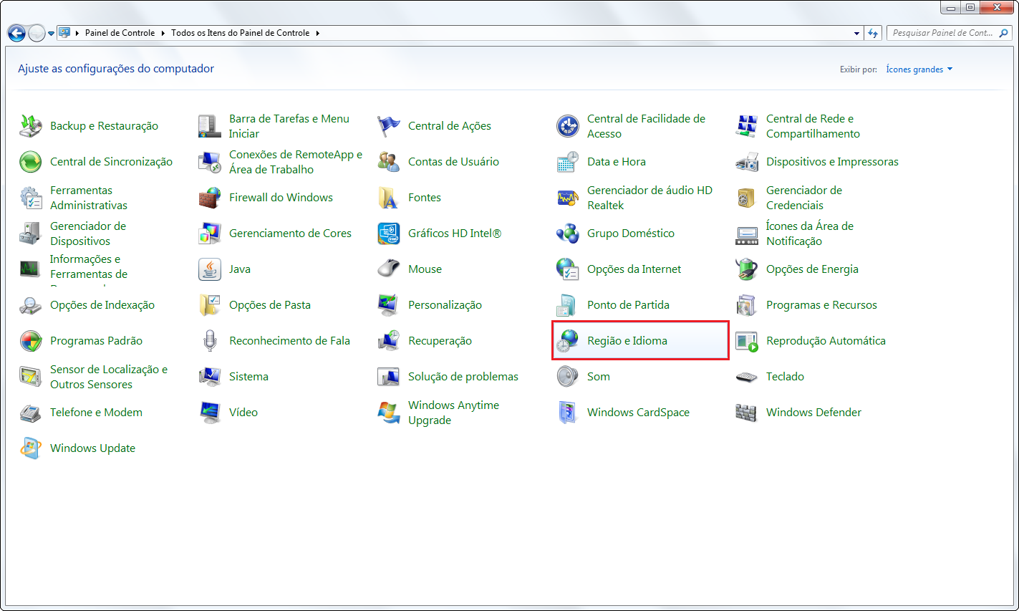Open the Gráficos HD Intel icon
The image size is (1019, 611).
pos(388,234)
